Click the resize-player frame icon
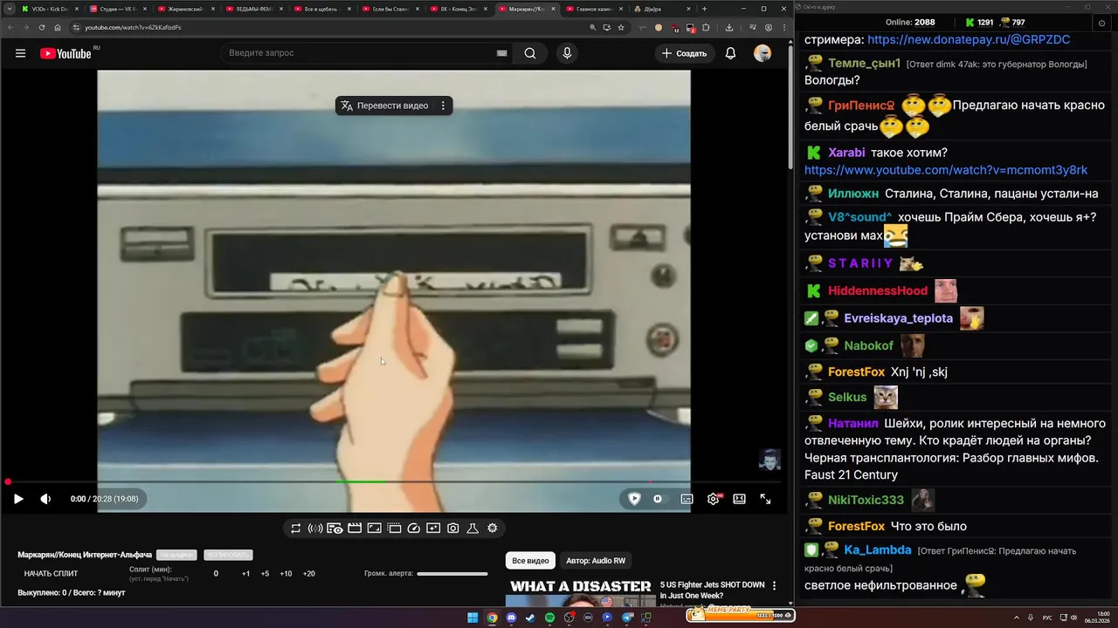Screen dimensions: 1118x628 tap(374, 529)
